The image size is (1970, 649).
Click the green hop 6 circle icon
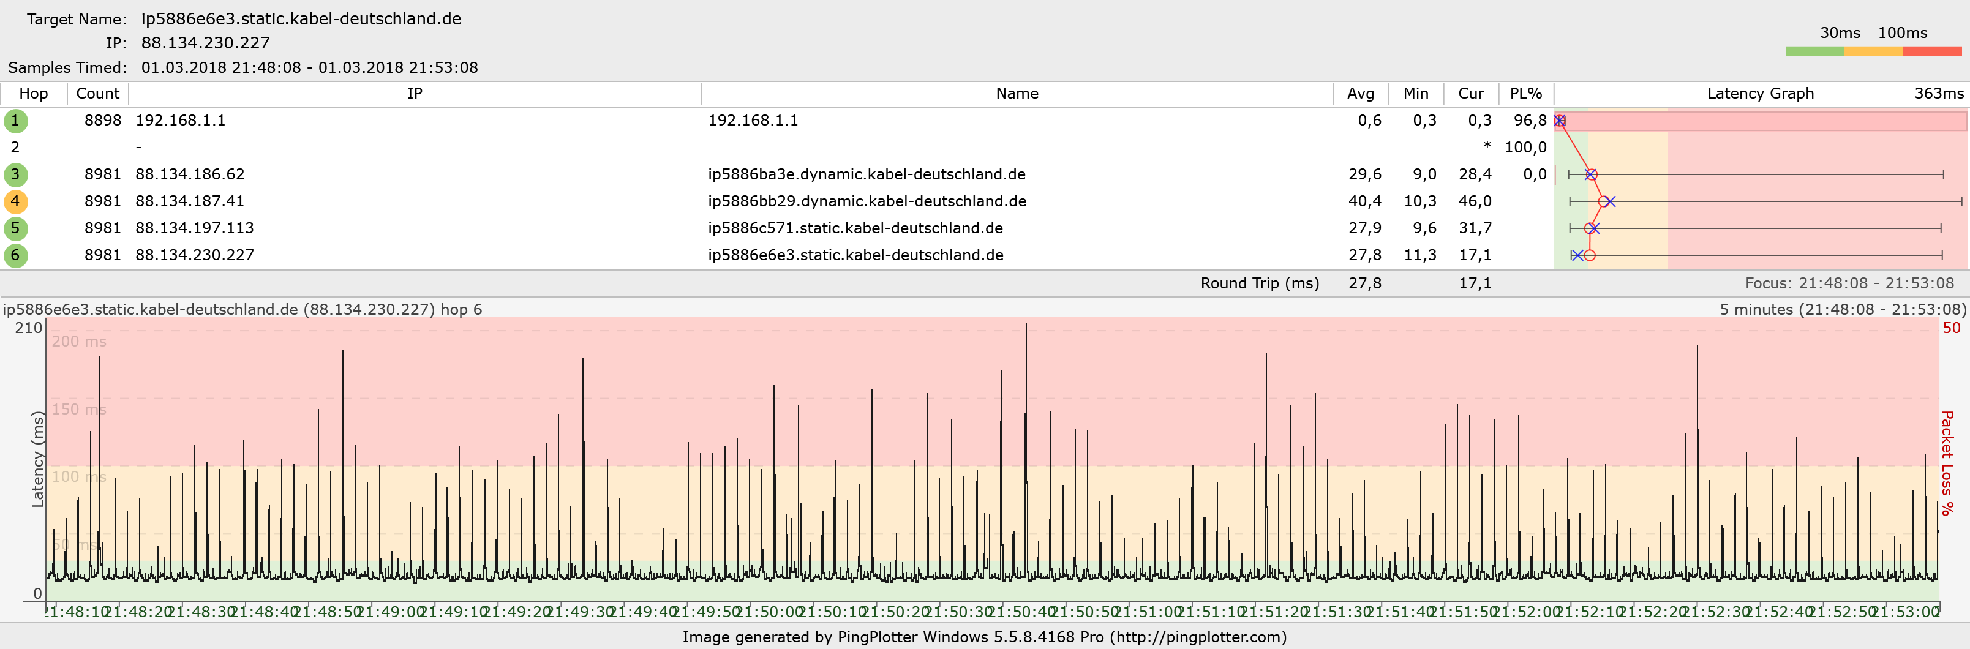pyautogui.click(x=15, y=255)
